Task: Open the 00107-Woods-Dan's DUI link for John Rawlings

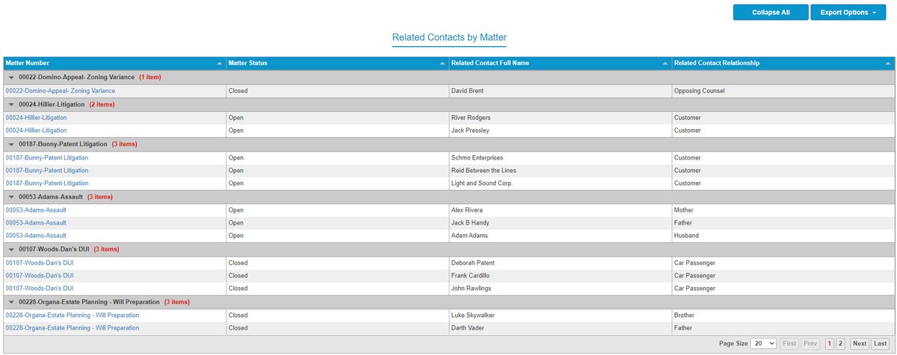Action: (x=40, y=288)
